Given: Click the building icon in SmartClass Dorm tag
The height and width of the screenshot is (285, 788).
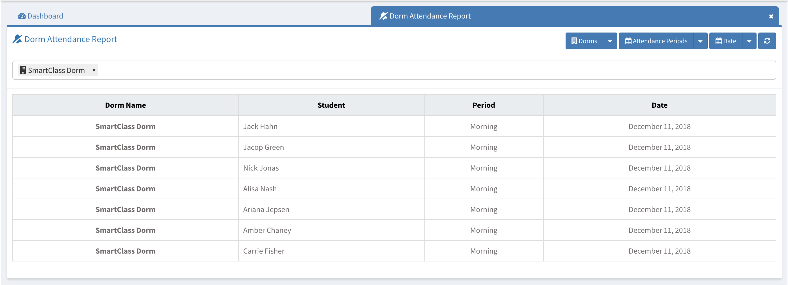Looking at the screenshot, I should click(23, 70).
